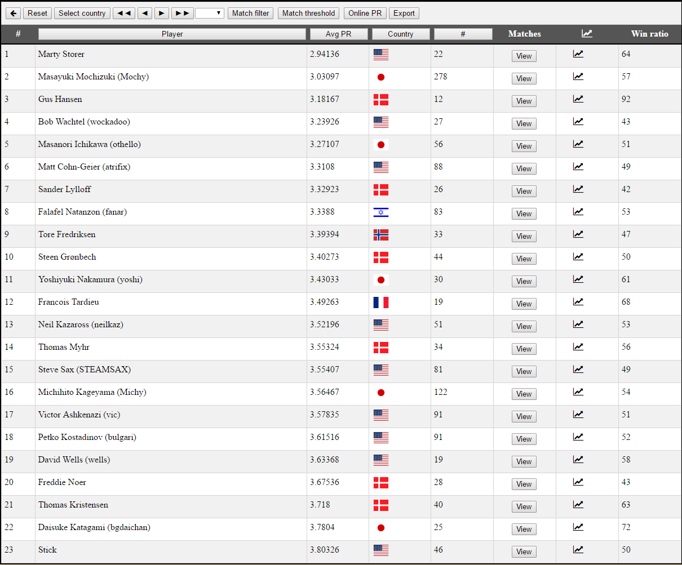The image size is (682, 565).
Task: Jump to first page with double-left arrows
Action: (x=123, y=13)
